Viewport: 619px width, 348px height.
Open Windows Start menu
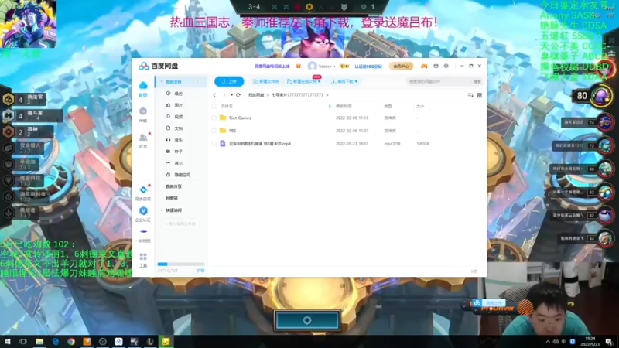tap(7, 341)
